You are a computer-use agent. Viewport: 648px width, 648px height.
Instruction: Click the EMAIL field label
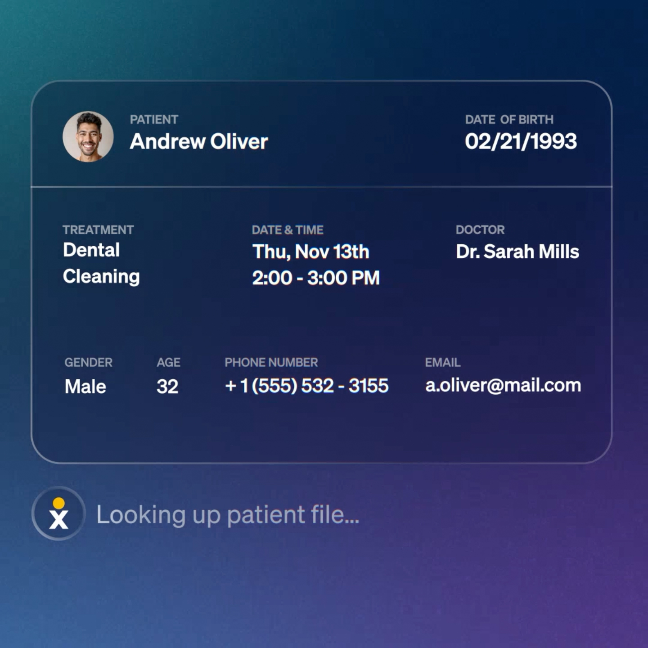point(442,362)
